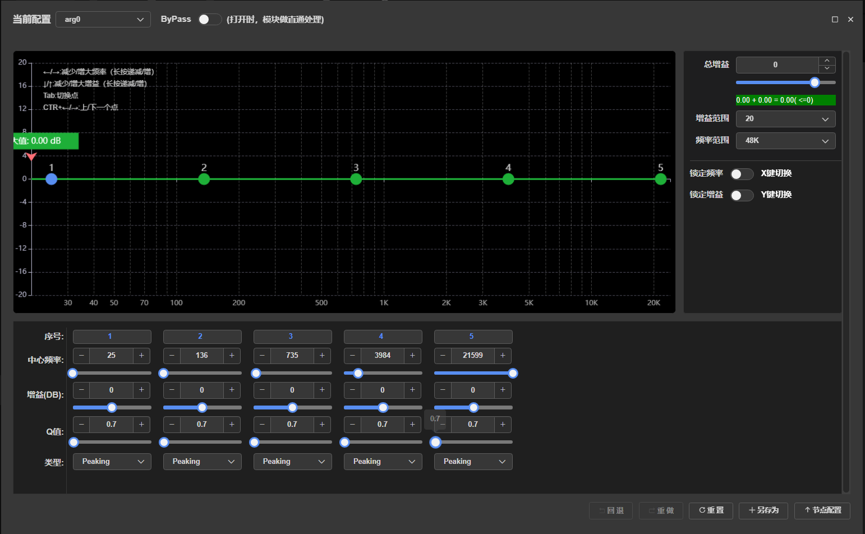
Task: Enable the 锁定频率 lock switch
Action: (x=742, y=174)
